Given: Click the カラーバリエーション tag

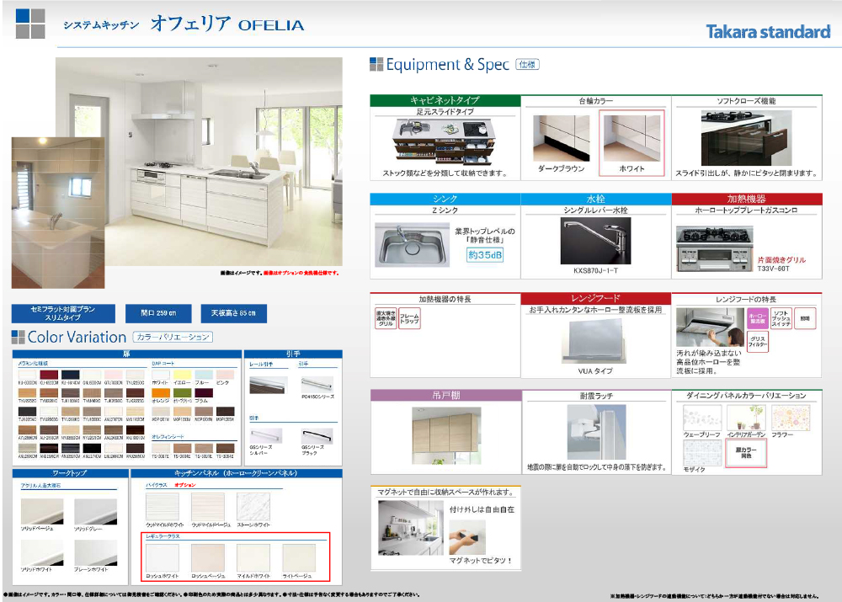Looking at the screenshot, I should point(173,338).
